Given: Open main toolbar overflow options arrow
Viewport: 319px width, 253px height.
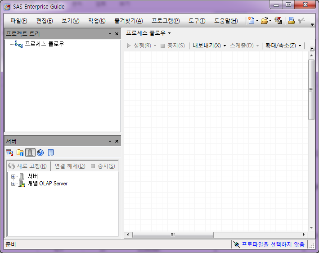Looking at the screenshot, I should click(x=313, y=24).
